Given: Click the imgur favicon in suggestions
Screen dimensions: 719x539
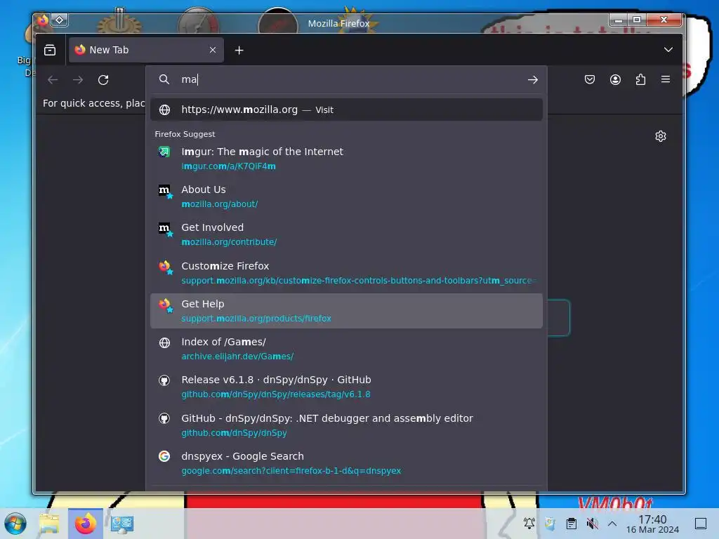Looking at the screenshot, I should click(x=164, y=152).
